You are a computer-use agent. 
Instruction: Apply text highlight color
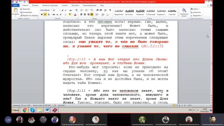(x=70, y=14)
